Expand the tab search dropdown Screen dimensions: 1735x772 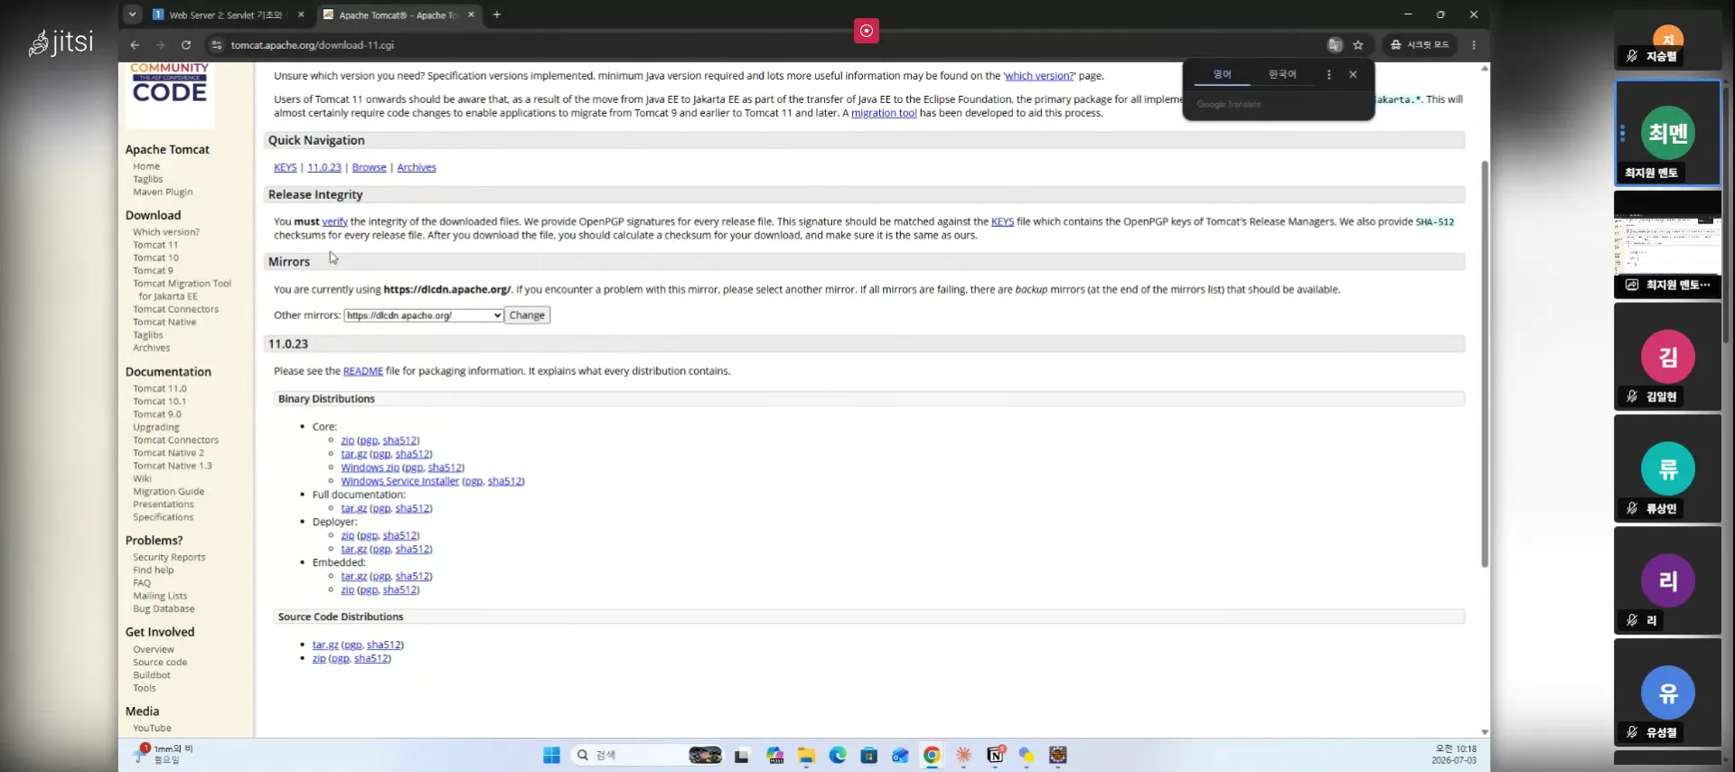click(133, 14)
